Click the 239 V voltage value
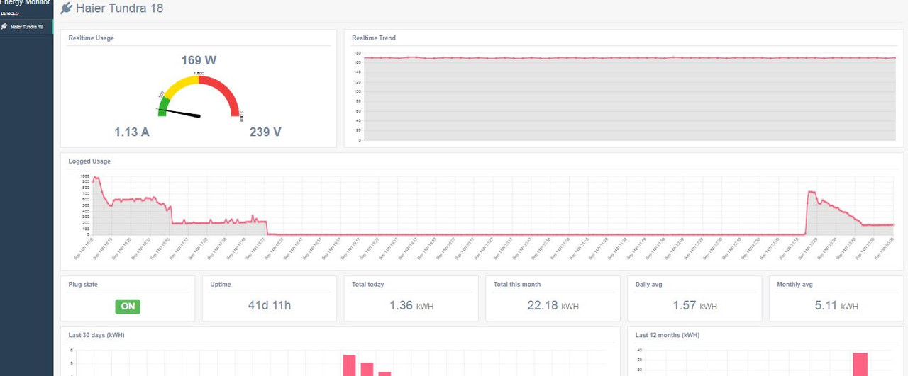The image size is (908, 376). coord(265,132)
